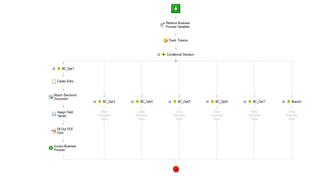Select the Track Tokens activity icon
319x176 pixels.
165,40
